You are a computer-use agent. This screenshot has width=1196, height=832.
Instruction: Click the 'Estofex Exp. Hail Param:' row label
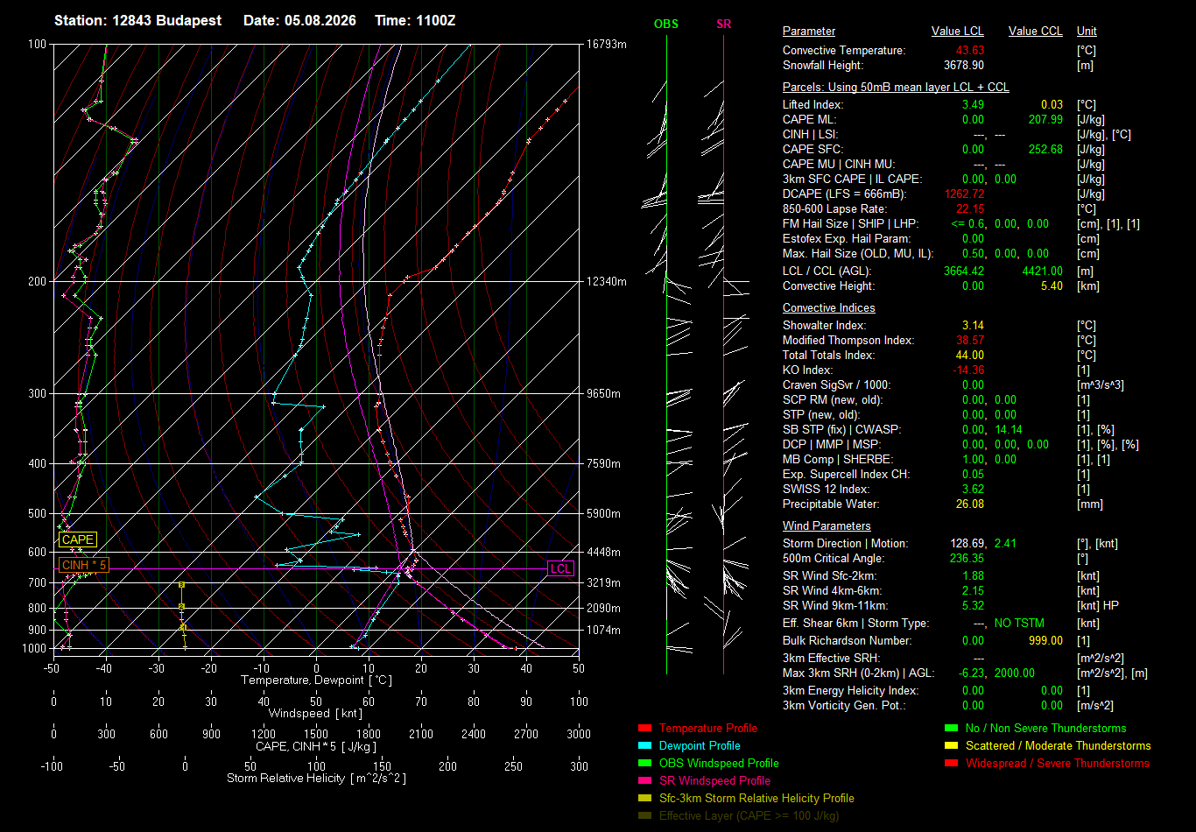847,238
